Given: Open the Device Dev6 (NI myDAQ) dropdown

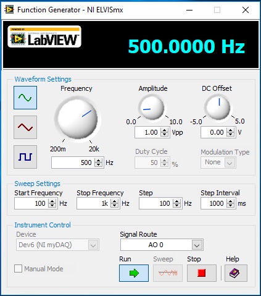Looking at the screenshot, I should (x=57, y=245).
